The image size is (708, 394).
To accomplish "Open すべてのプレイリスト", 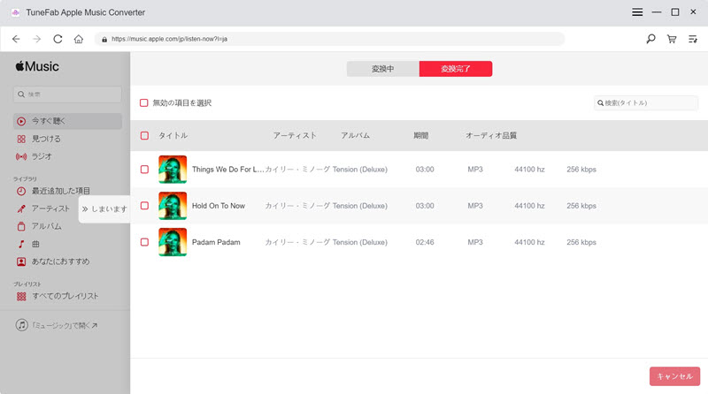I will [58, 296].
